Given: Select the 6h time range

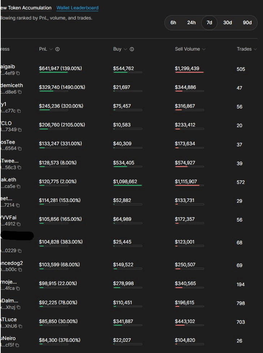Looking at the screenshot, I should (x=173, y=22).
